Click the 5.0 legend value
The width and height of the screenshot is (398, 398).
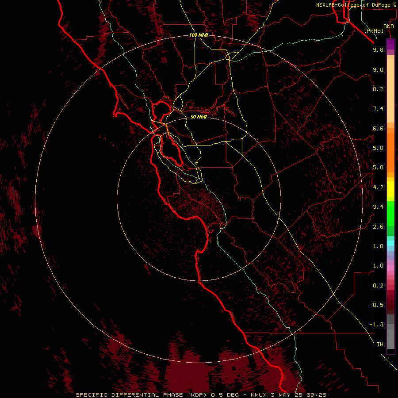(378, 168)
